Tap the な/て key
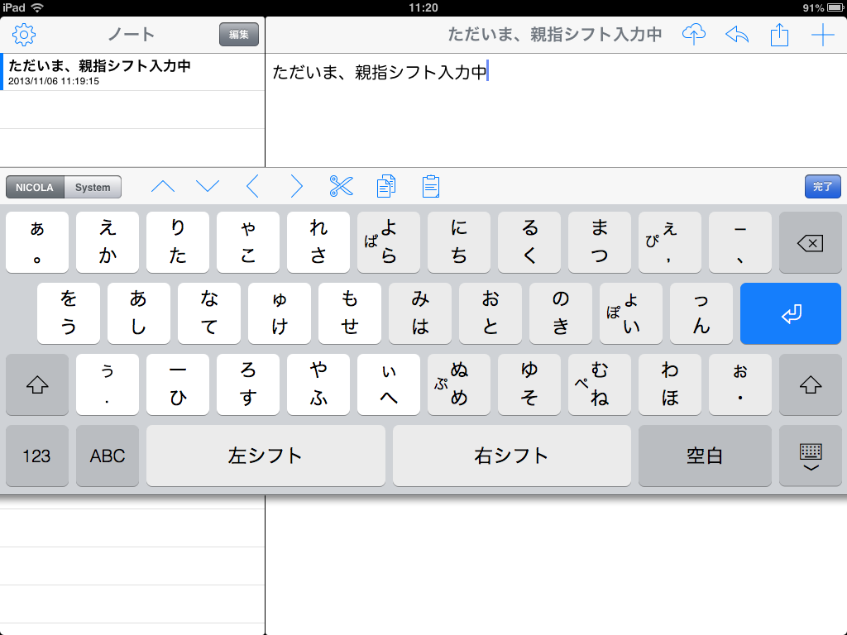847x635 pixels. point(209,313)
